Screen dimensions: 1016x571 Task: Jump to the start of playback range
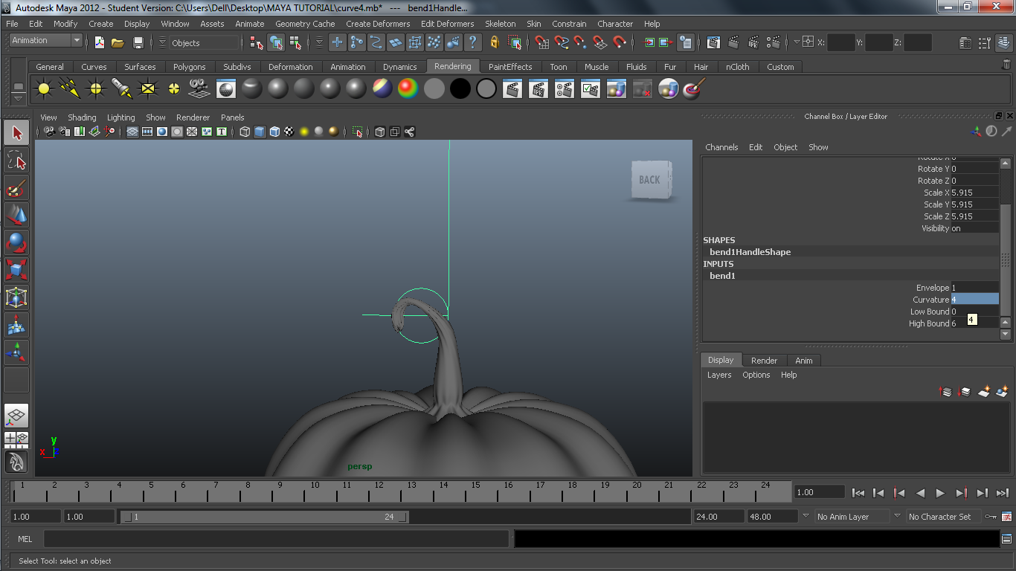[x=858, y=492]
